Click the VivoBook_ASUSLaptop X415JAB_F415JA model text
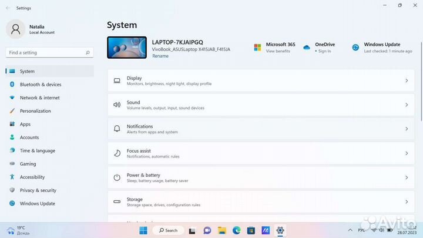This screenshot has width=423, height=238. tap(191, 49)
